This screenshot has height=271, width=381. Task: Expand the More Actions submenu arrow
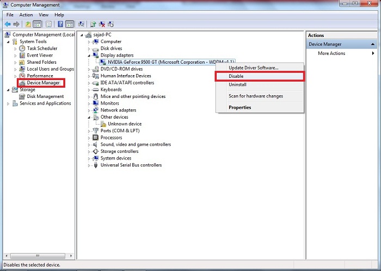tap(373, 53)
